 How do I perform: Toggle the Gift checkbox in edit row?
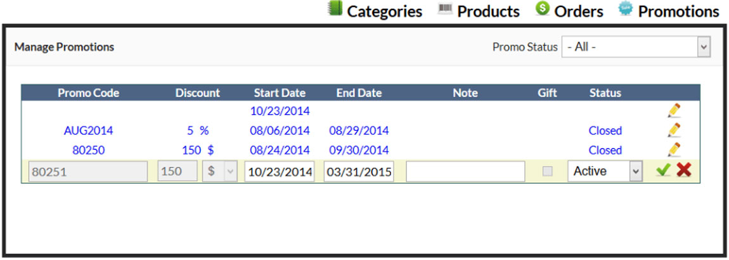tap(548, 171)
